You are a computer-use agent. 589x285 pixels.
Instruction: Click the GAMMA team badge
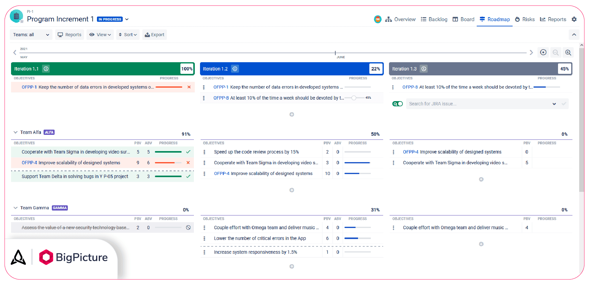(60, 208)
